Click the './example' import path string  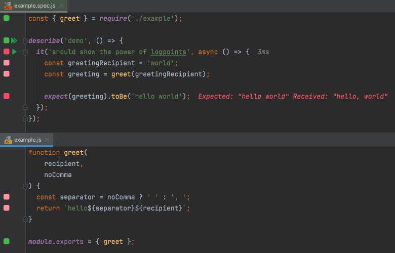152,19
